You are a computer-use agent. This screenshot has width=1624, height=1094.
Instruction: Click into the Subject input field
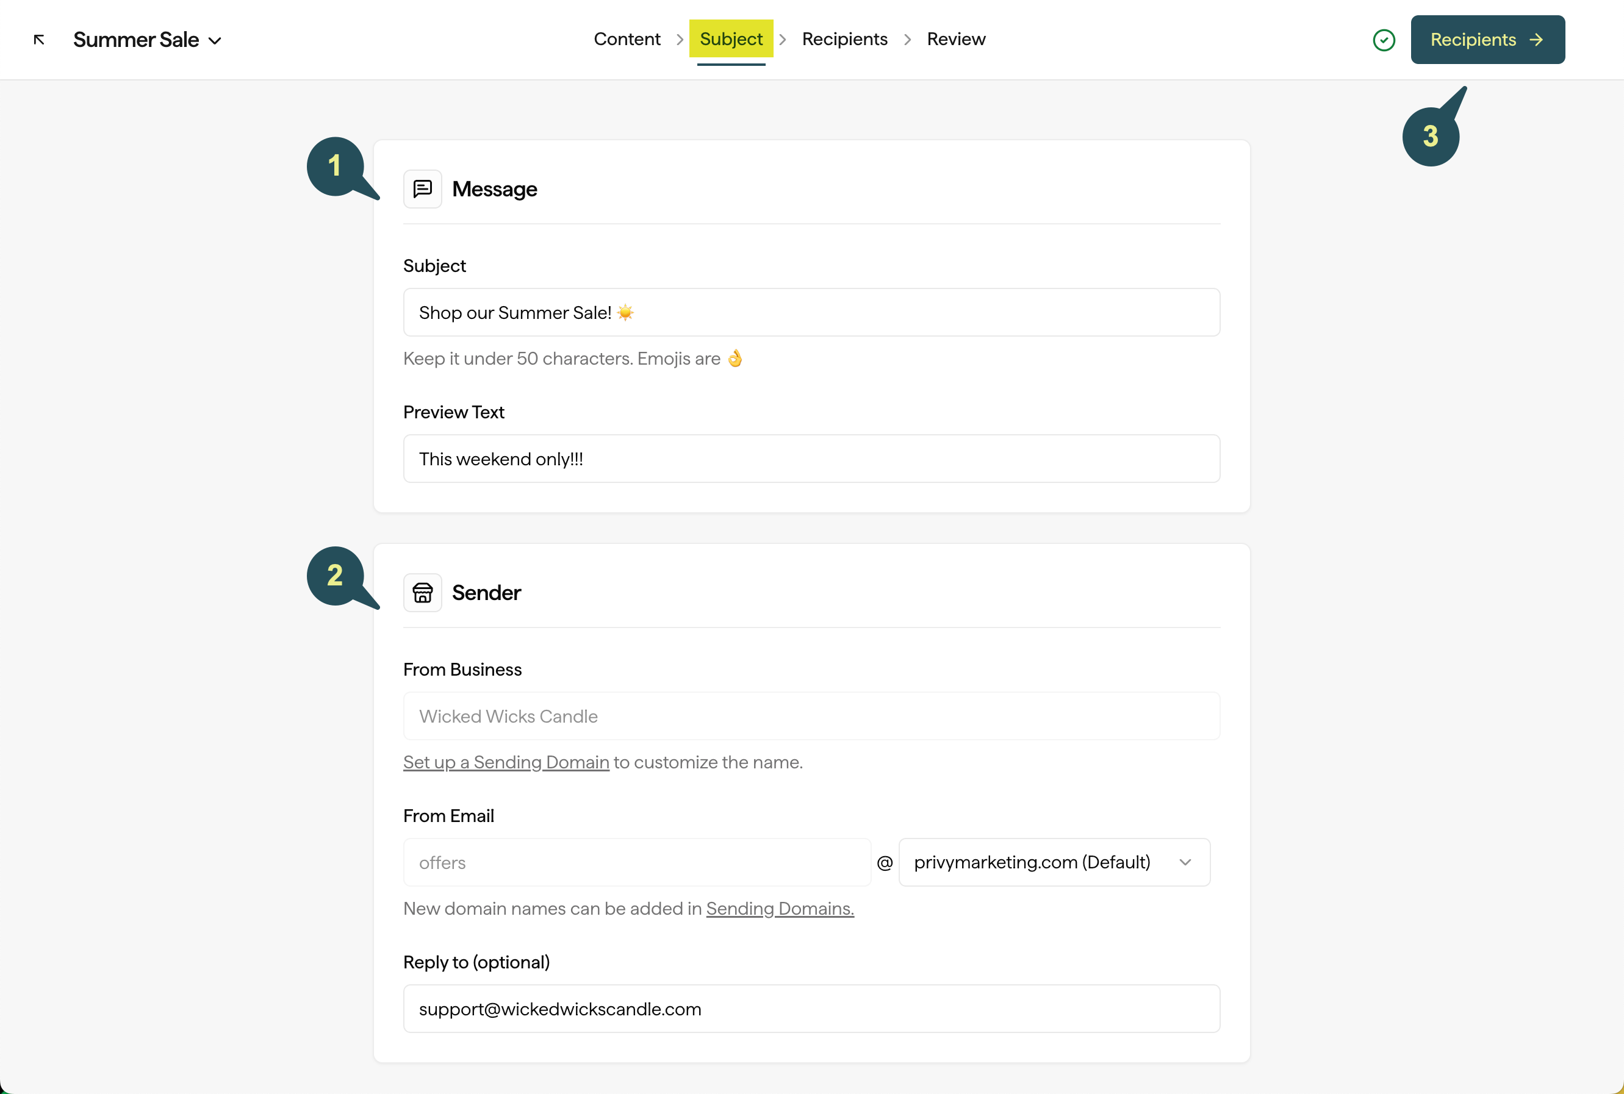pos(811,313)
